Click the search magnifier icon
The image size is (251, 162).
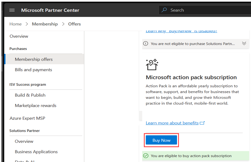coord(164,10)
